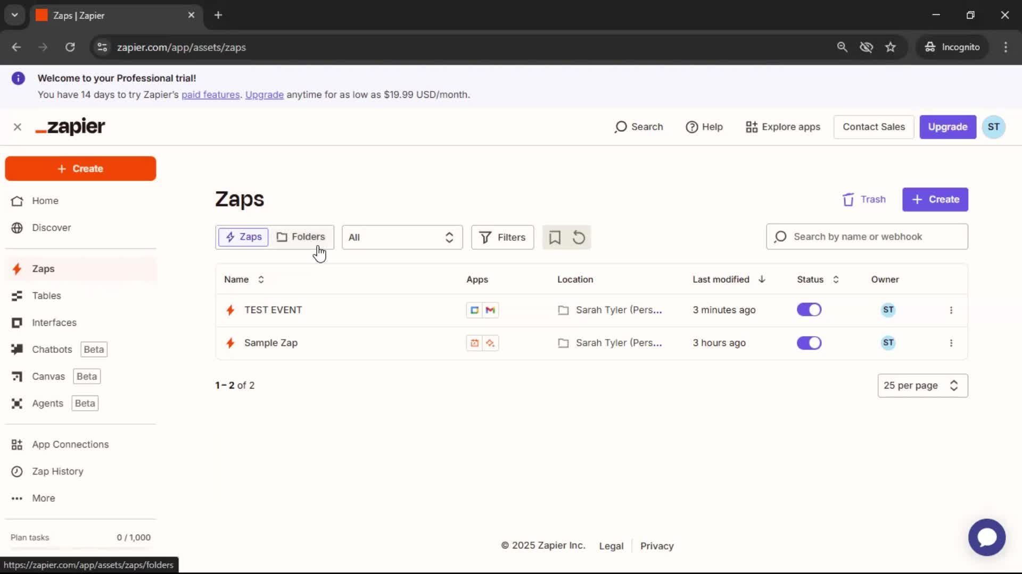Click the purple Create button near Trash
1022x574 pixels.
[935, 199]
